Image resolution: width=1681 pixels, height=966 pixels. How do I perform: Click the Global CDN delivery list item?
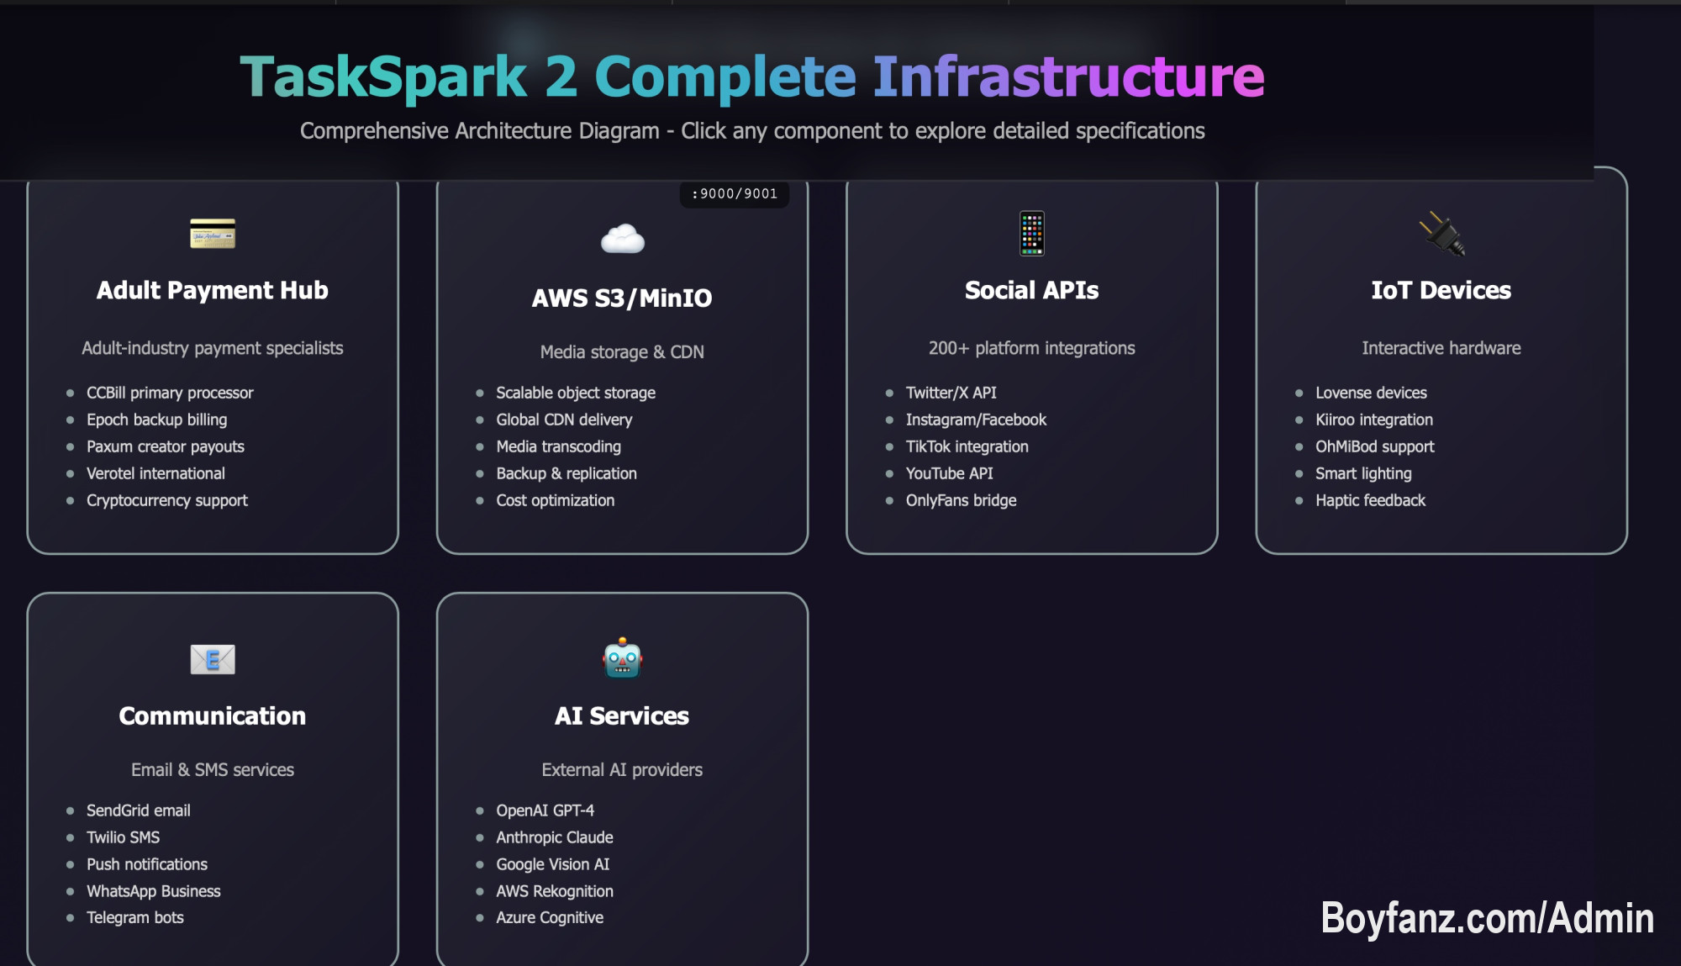(564, 420)
